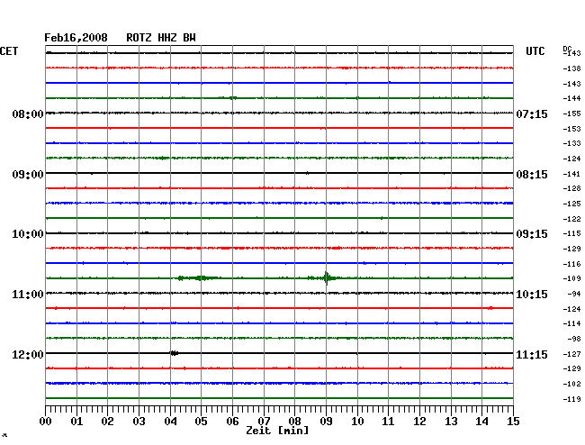Click the DC offset value -116
The width and height of the screenshot is (585, 445).
(571, 264)
